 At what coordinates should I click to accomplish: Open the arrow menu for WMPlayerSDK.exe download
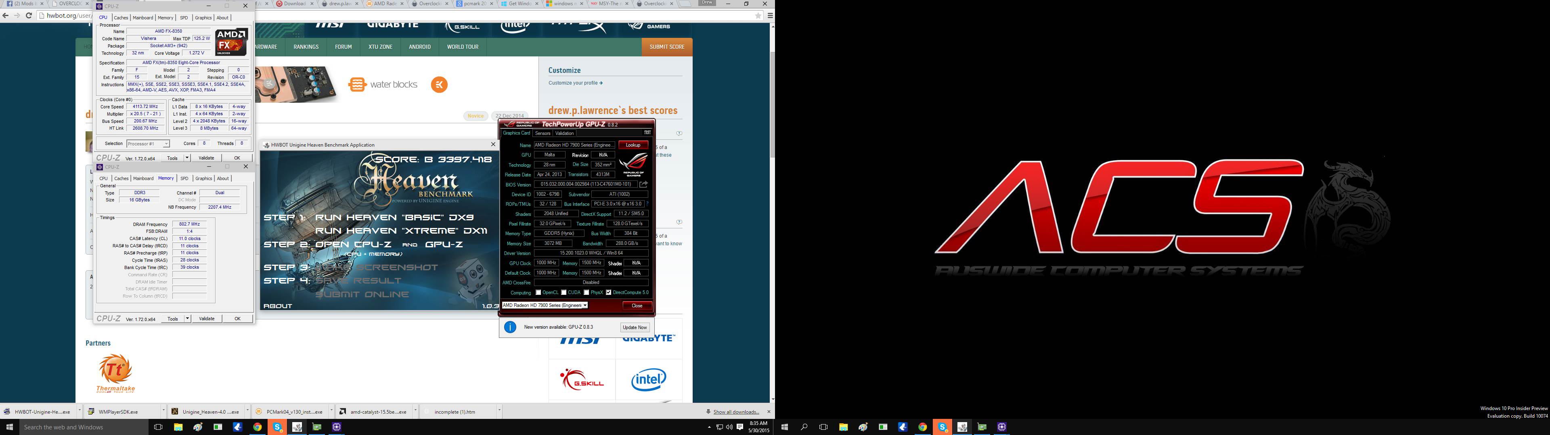(163, 412)
